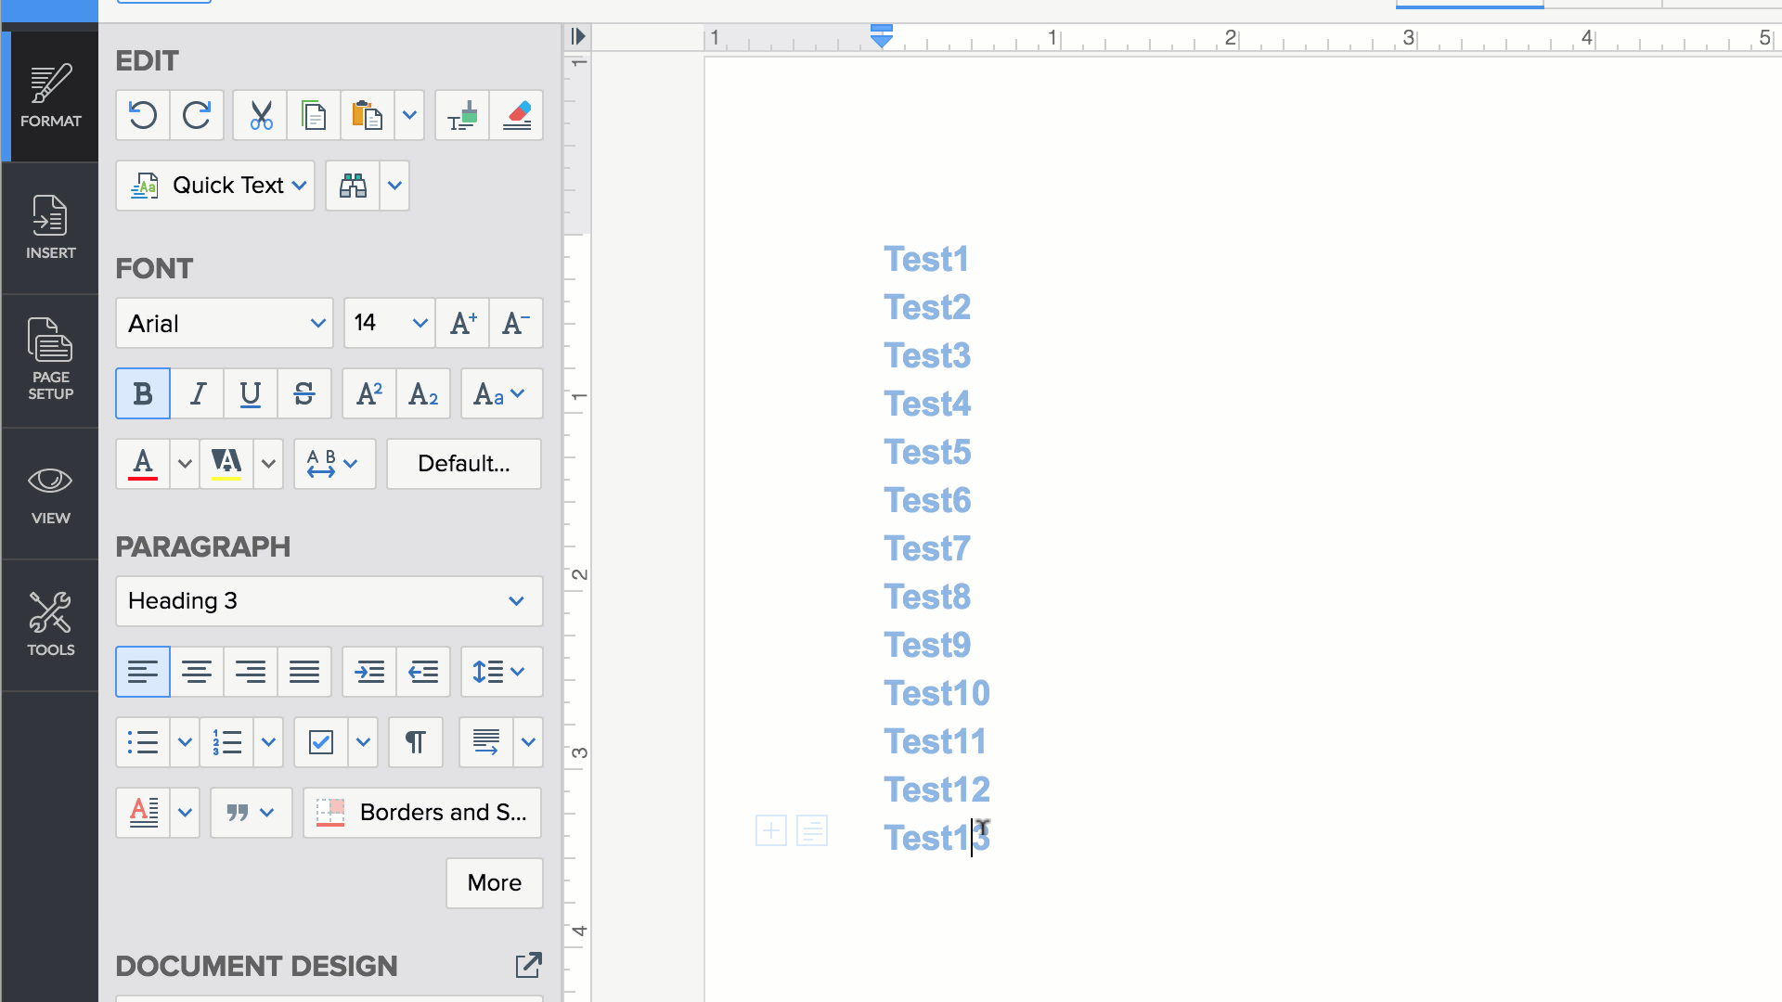Toggle Italic formatting

[197, 393]
